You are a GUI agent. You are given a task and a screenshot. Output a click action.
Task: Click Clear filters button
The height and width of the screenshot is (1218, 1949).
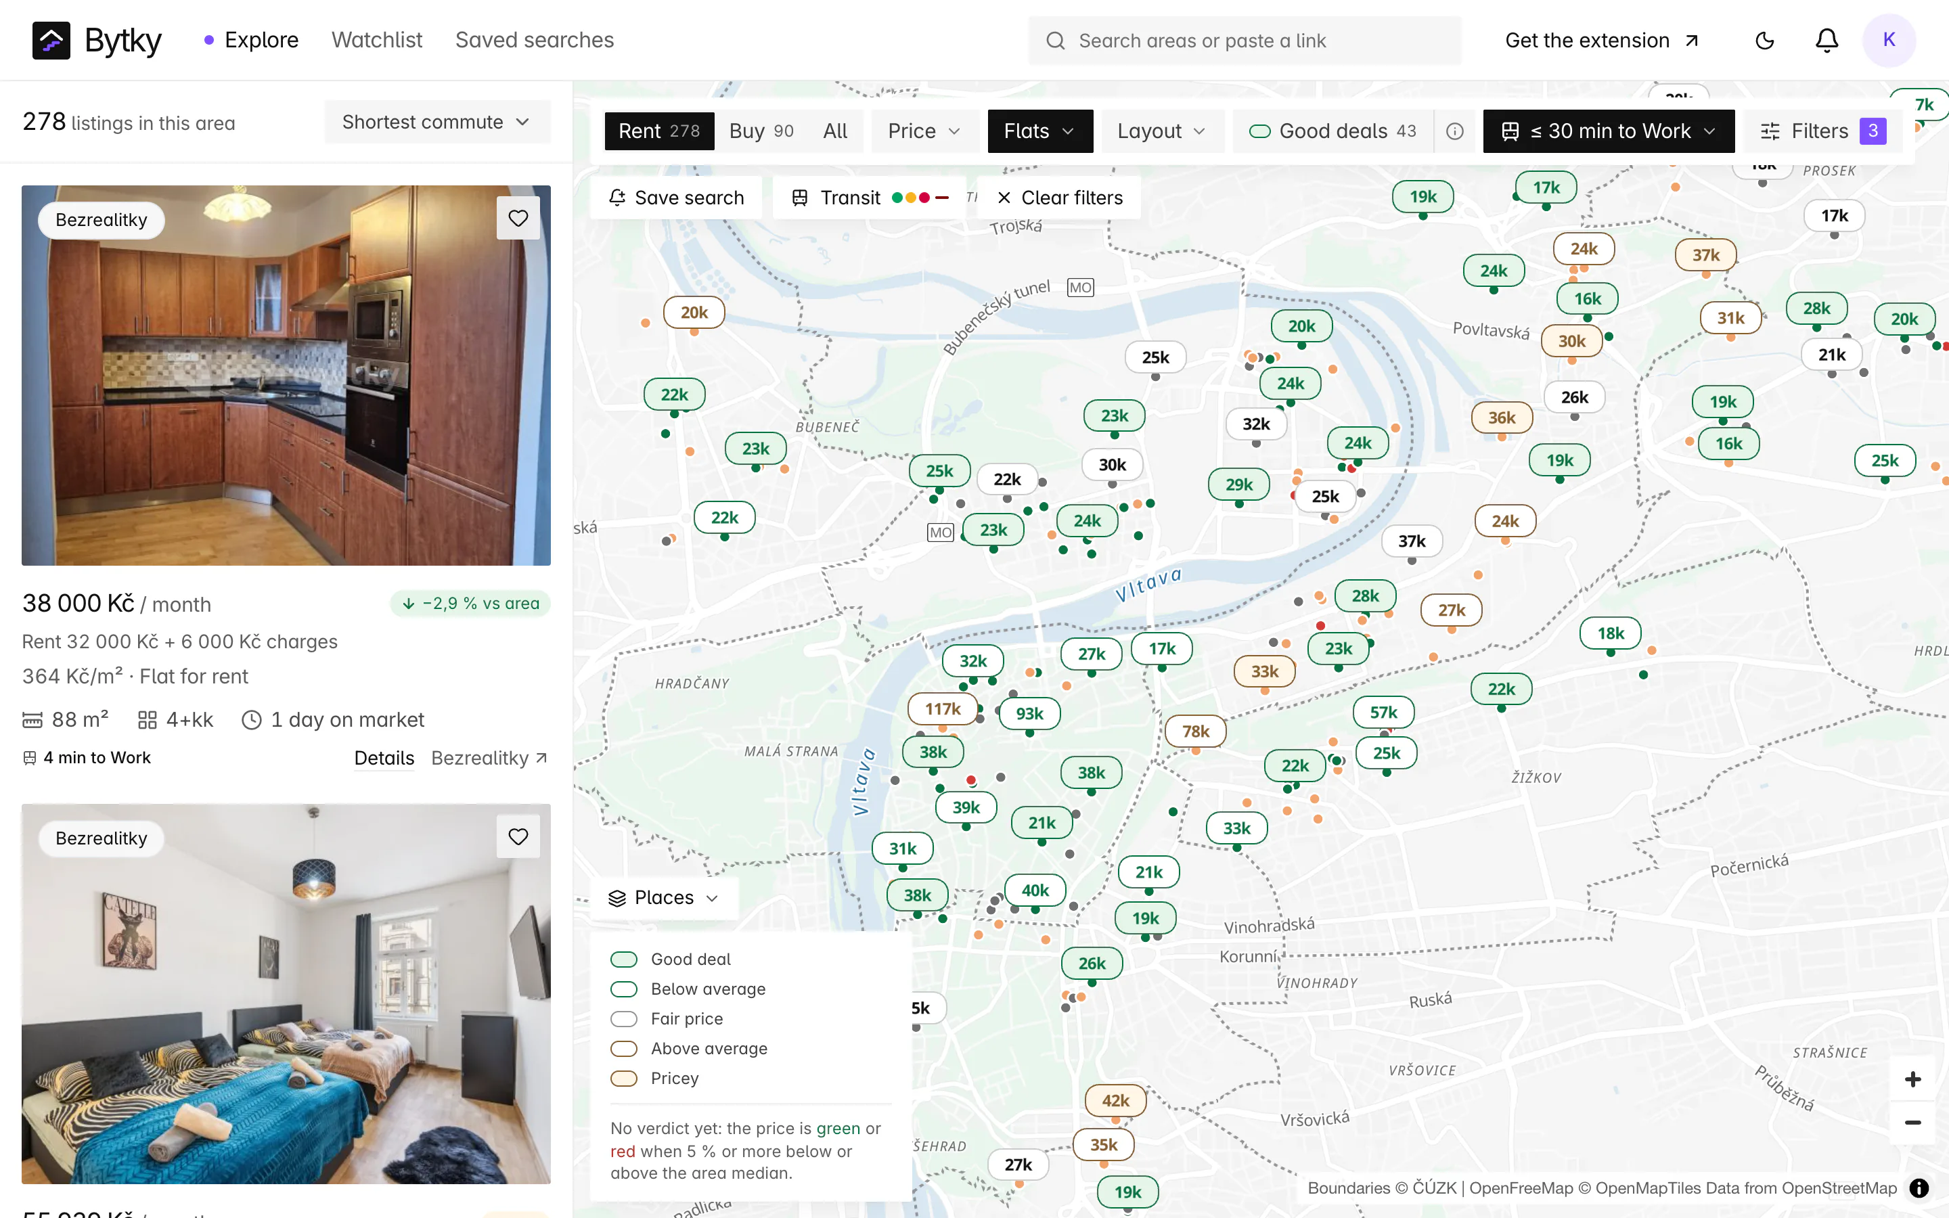click(1059, 198)
